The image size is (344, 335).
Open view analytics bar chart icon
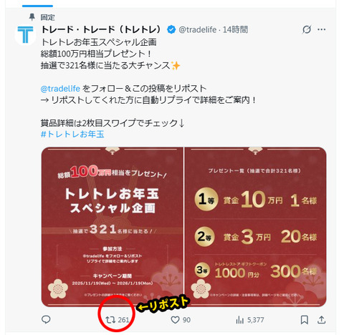239,320
